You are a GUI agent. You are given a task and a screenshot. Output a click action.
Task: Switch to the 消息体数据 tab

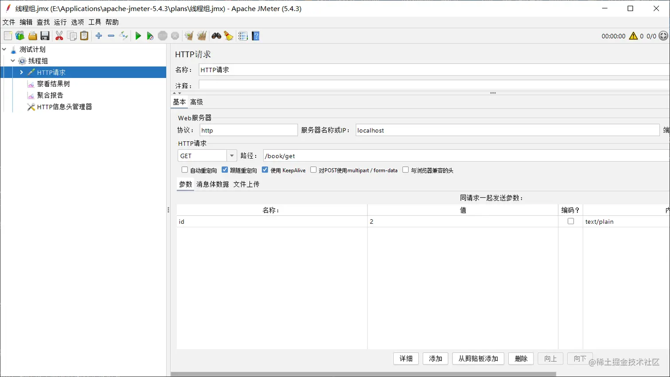tap(213, 184)
